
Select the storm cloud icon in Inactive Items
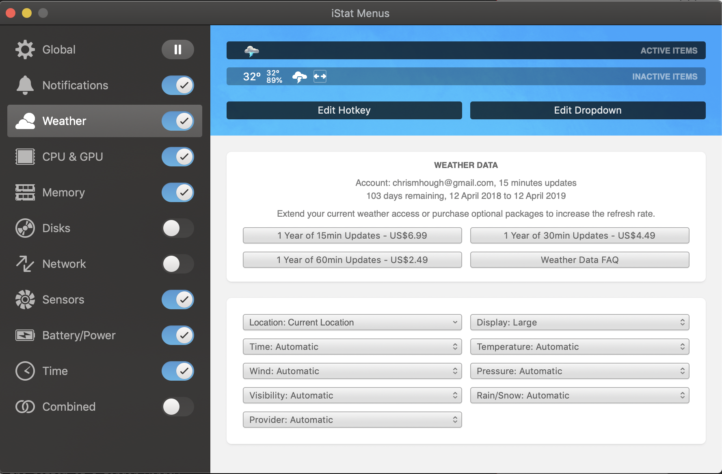(300, 77)
